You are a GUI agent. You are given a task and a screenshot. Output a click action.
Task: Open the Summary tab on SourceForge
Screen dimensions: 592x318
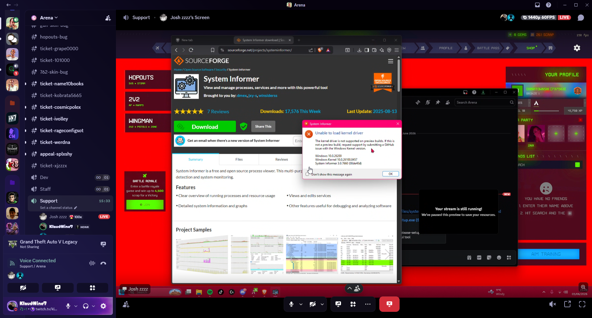click(195, 159)
